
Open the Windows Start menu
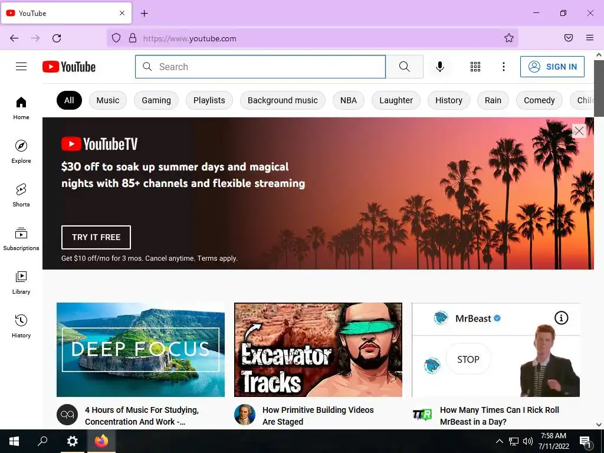pos(14,441)
